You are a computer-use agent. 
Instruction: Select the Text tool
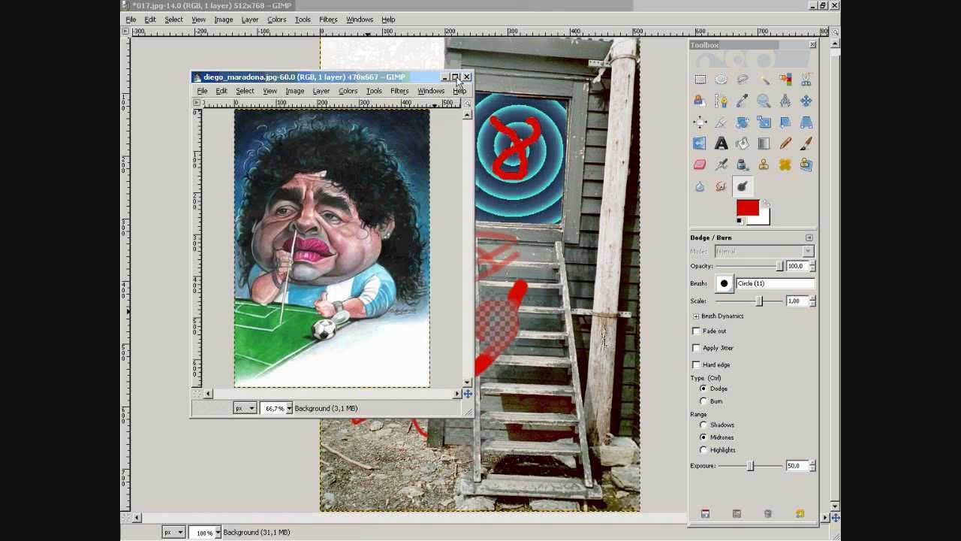(x=721, y=143)
